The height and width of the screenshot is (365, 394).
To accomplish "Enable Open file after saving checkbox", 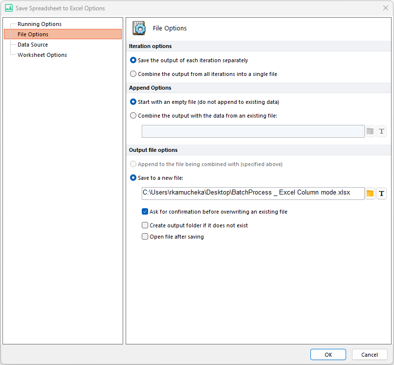I will point(145,237).
